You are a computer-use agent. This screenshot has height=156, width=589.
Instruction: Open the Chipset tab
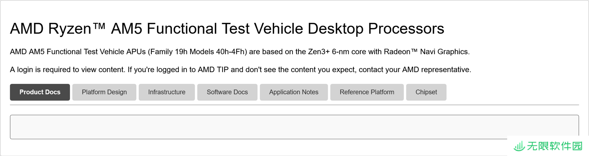tap(426, 92)
